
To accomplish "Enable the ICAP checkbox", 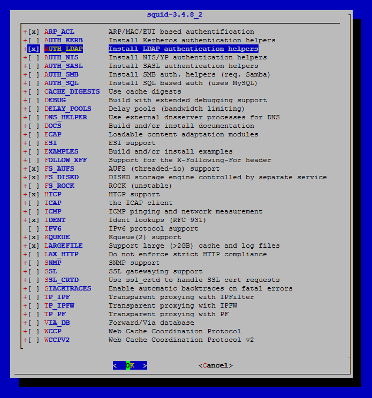I will tap(34, 203).
